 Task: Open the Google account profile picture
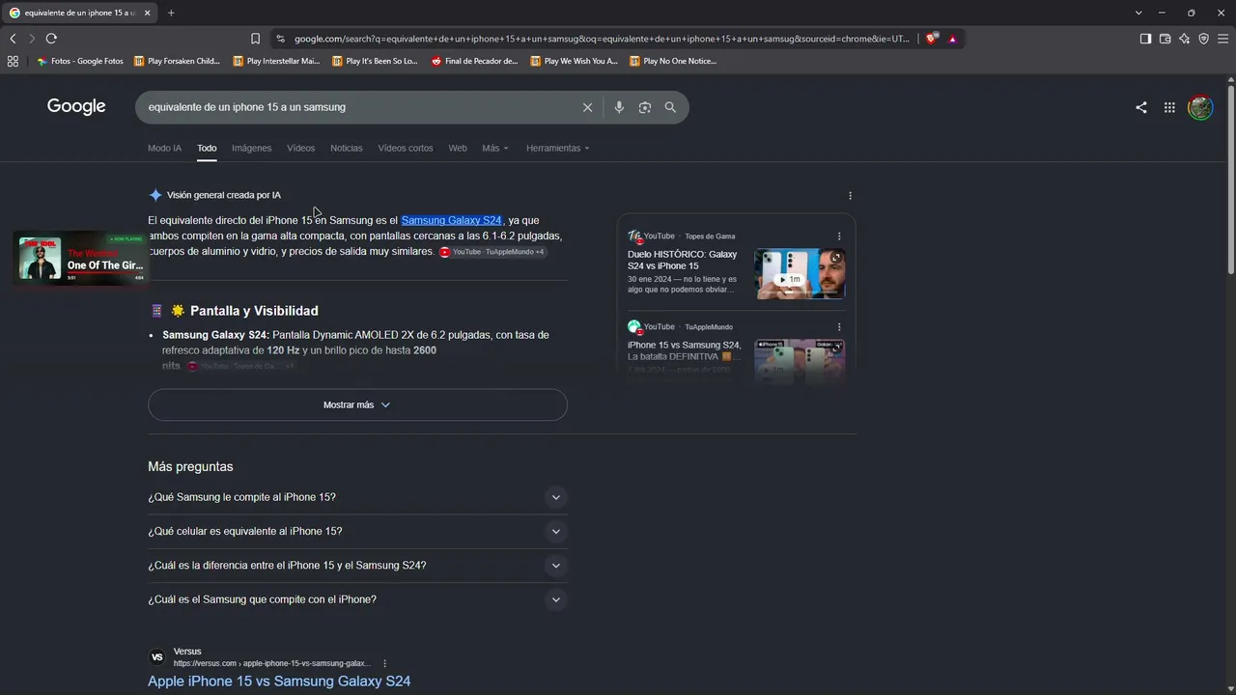pos(1200,107)
